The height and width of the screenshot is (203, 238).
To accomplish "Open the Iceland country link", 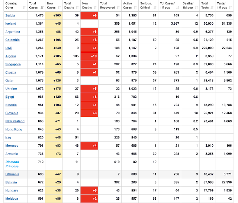I will pyautogui.click(x=11, y=24).
